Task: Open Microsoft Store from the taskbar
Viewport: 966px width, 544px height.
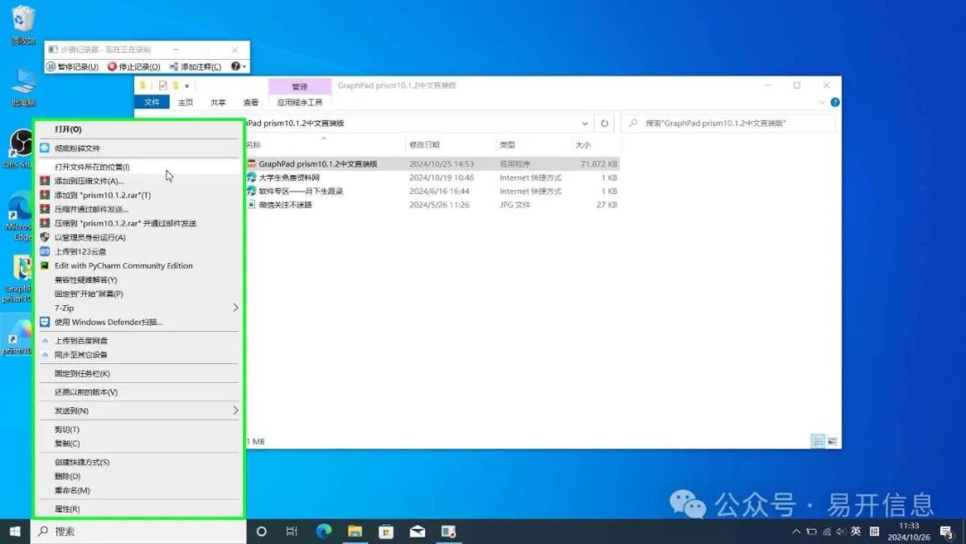Action: click(x=386, y=531)
